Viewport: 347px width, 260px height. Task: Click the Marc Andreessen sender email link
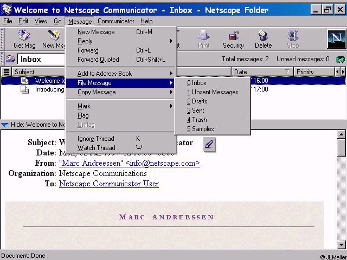130,163
